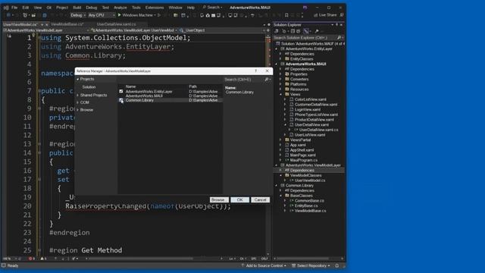Click Cancel in Reference Manager
The image size is (485, 273).
260,200
